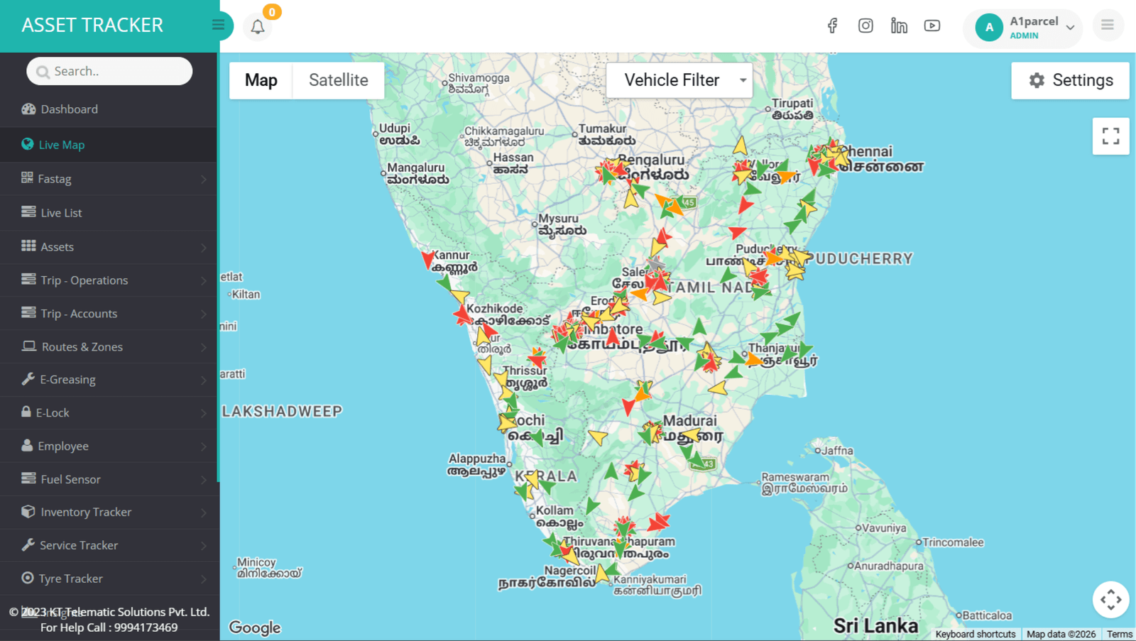This screenshot has width=1136, height=641.
Task: Open the map Terms link
Action: pyautogui.click(x=1120, y=634)
